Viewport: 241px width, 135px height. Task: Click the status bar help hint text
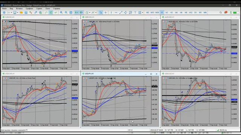pyautogui.click(x=14, y=130)
